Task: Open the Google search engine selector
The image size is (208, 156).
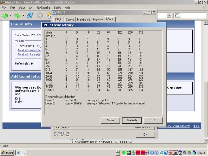Action: click(178, 16)
